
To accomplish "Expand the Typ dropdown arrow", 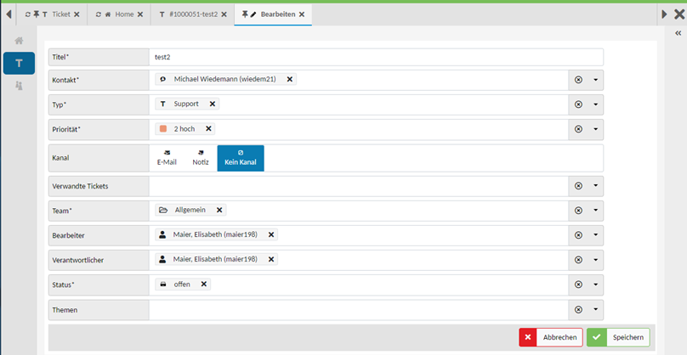I will [595, 104].
